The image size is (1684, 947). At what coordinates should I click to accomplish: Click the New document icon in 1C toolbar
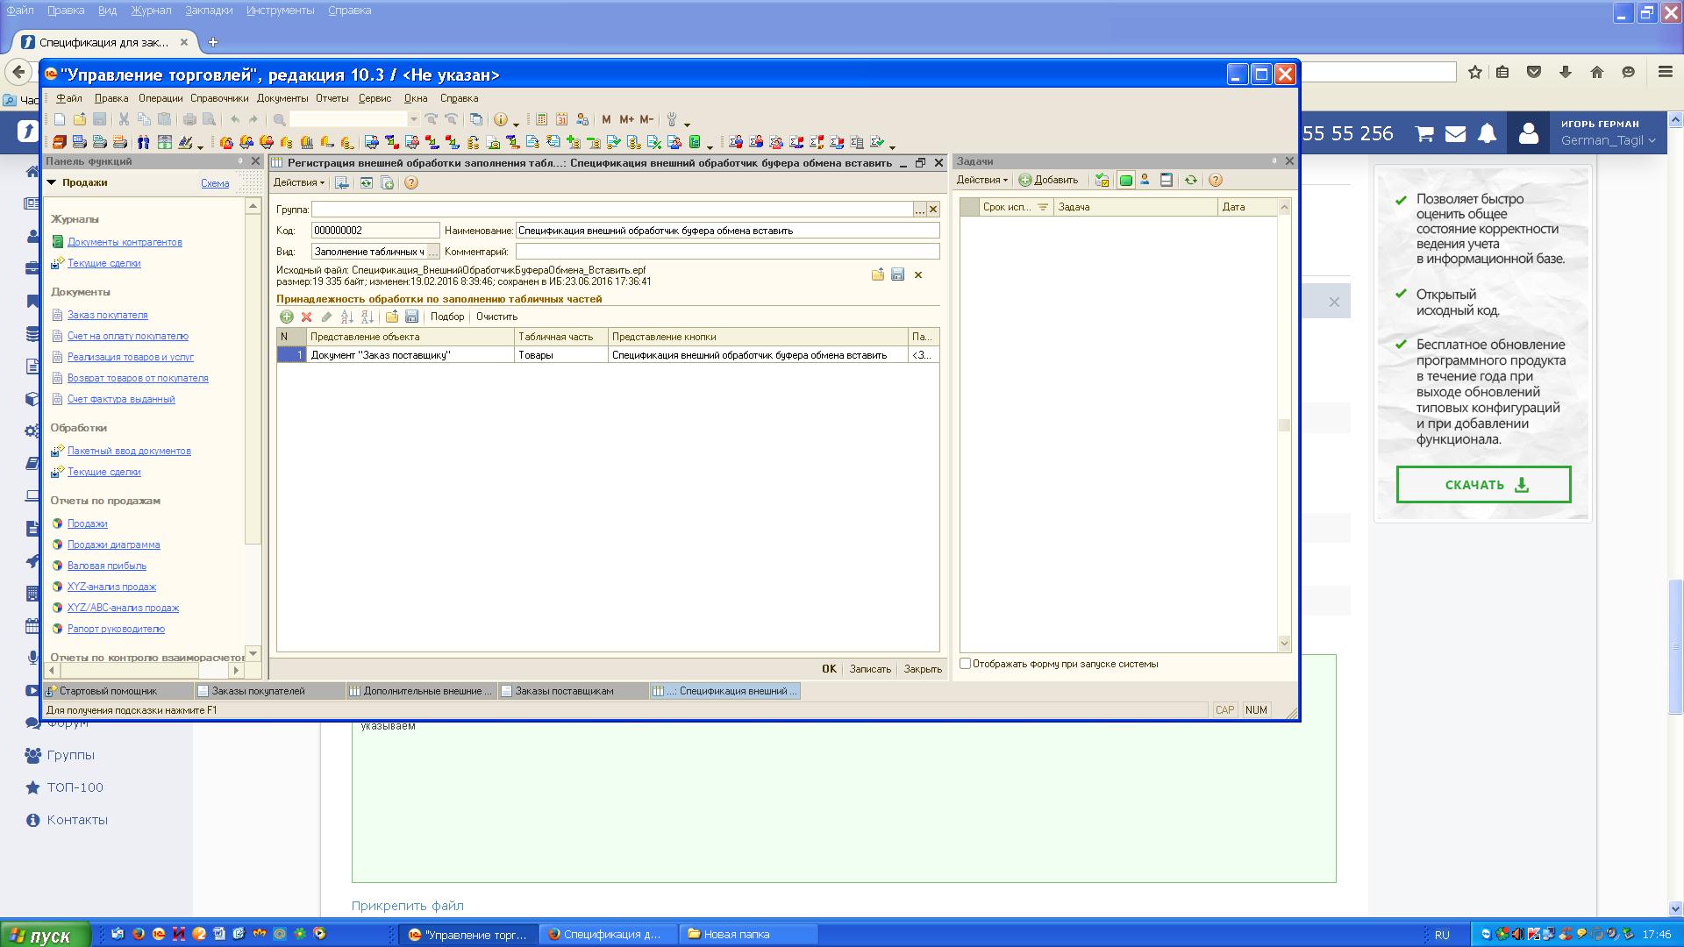click(60, 119)
